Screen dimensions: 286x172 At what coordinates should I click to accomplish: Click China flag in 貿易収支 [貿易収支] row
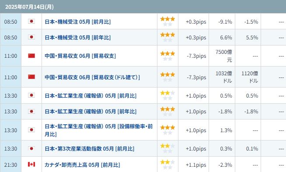tap(31, 56)
